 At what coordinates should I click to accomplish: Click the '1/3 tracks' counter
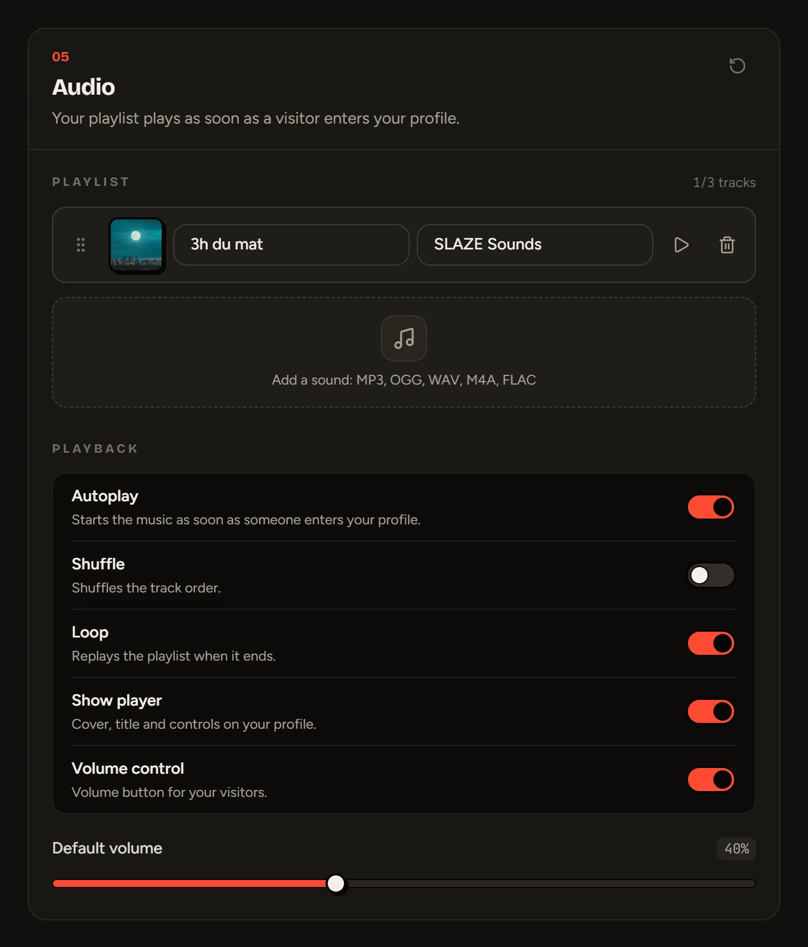[x=724, y=182]
